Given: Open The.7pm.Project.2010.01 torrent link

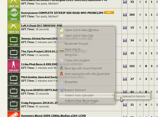Looking at the screenshot, I should click(39, 51).
